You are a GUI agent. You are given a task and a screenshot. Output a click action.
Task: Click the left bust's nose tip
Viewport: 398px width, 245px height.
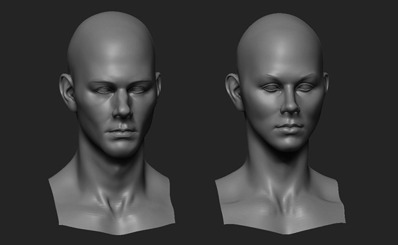(123, 113)
